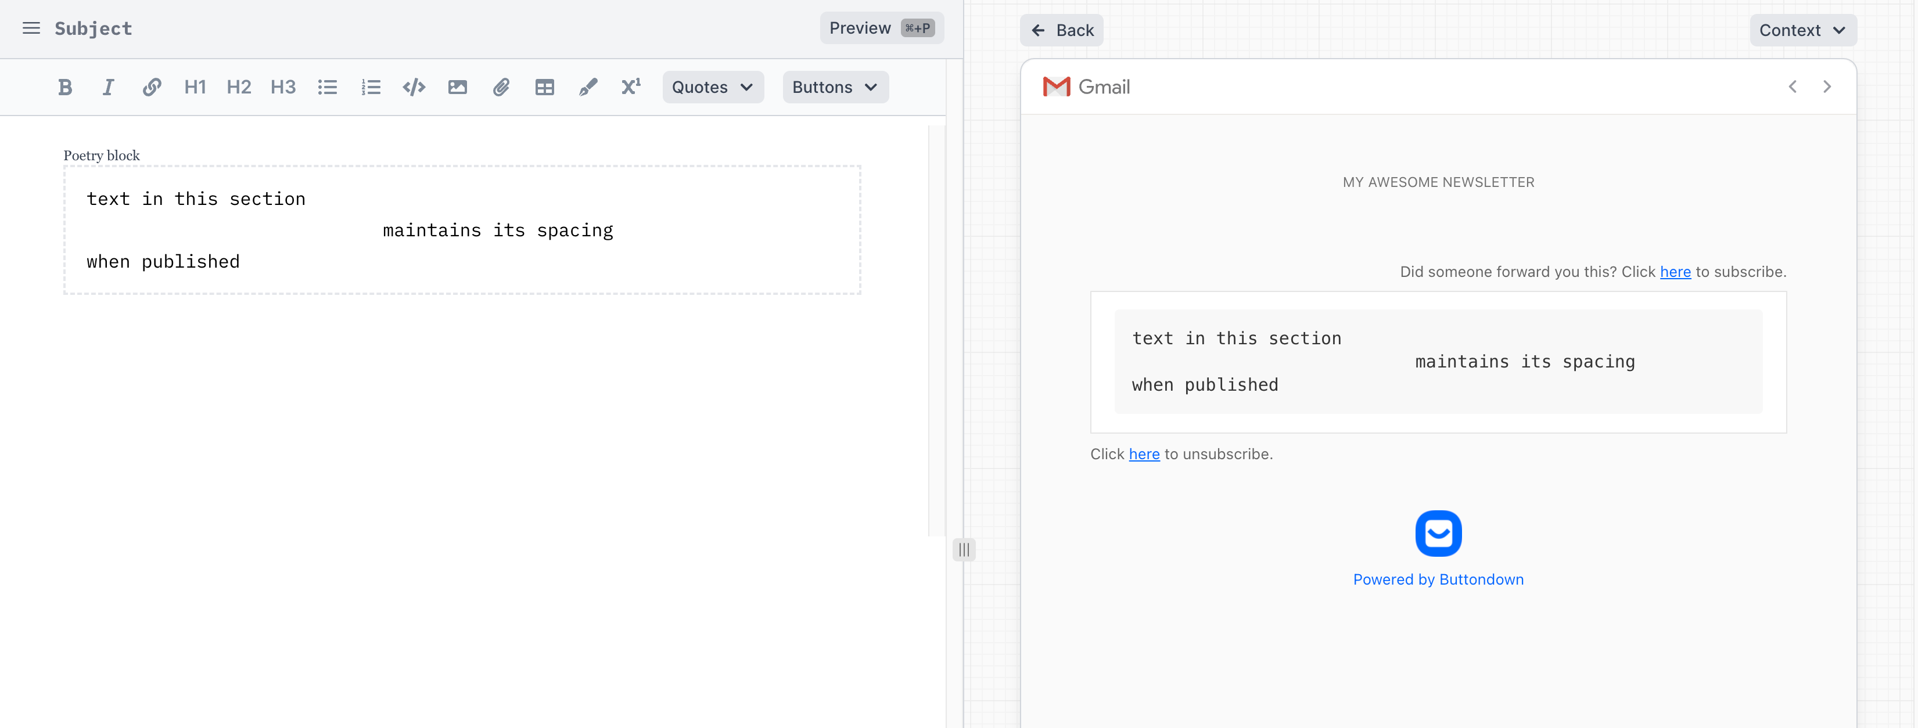1918x728 pixels.
Task: Add a footnote superscript
Action: click(631, 87)
